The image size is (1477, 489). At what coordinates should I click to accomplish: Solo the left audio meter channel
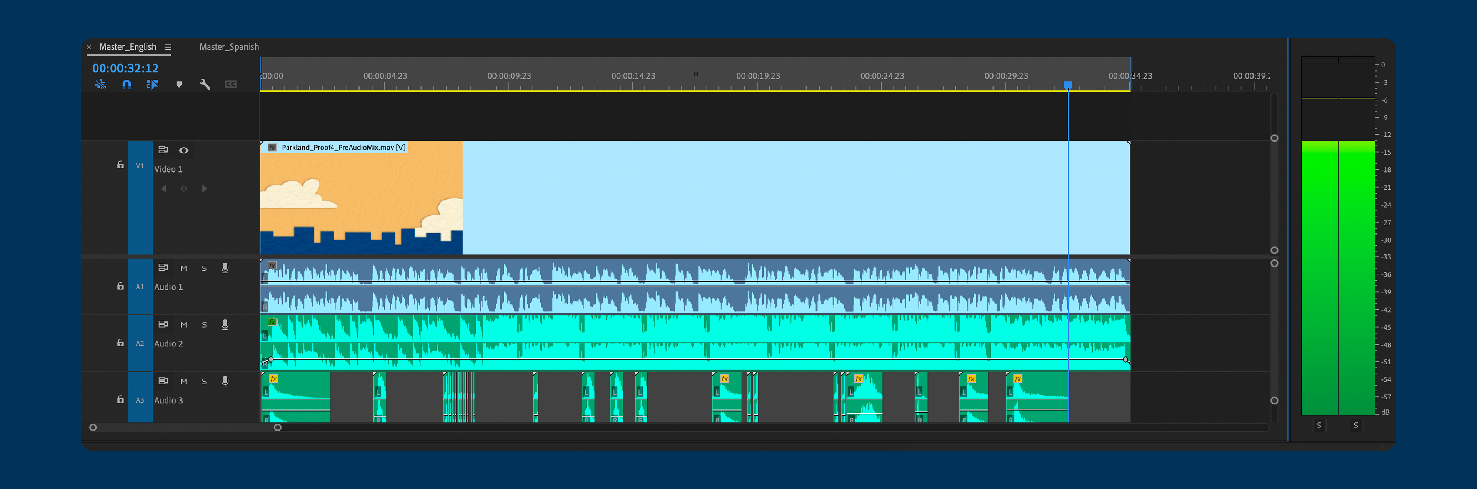coord(1319,425)
